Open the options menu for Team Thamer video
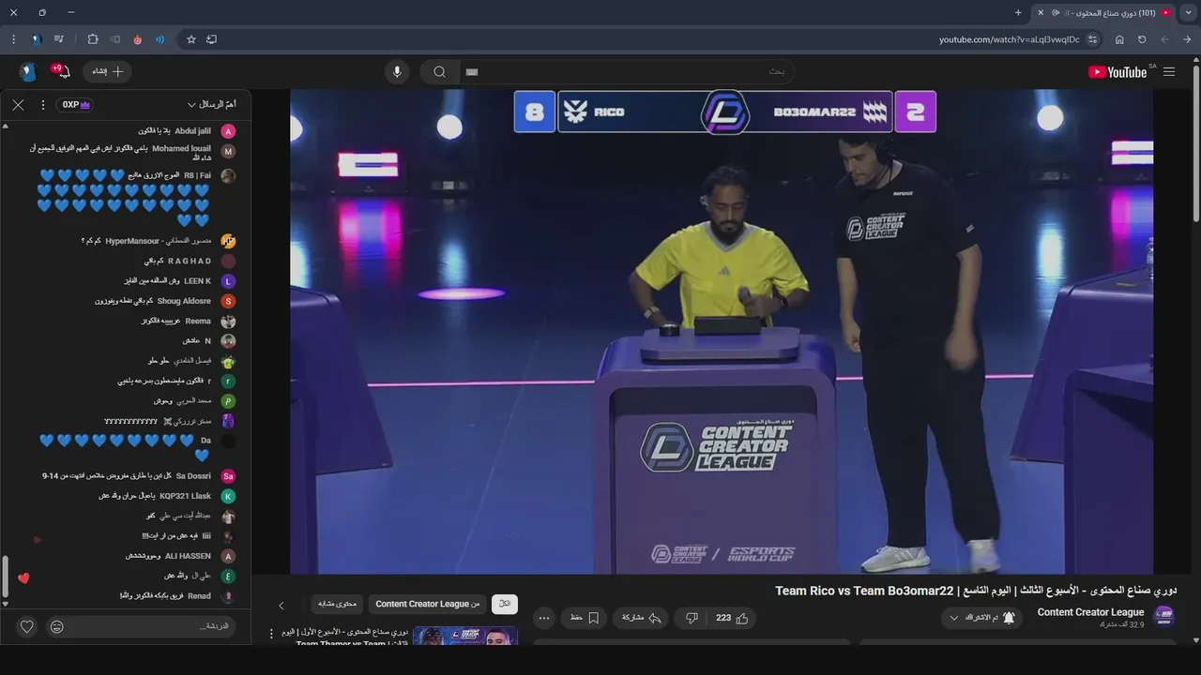 (x=273, y=635)
